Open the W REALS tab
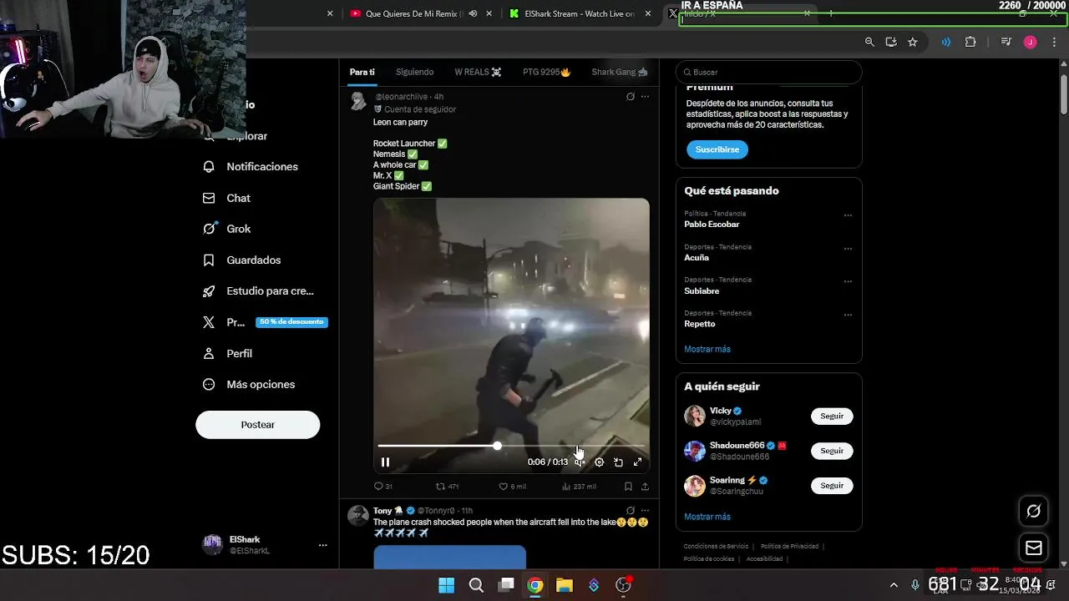The width and height of the screenshot is (1069, 601). (x=478, y=72)
